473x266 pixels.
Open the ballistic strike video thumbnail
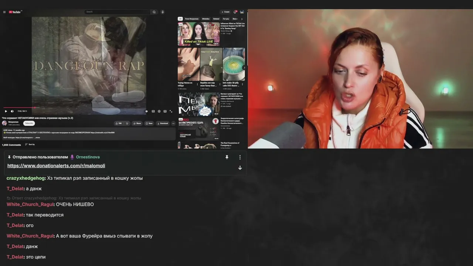point(198,129)
